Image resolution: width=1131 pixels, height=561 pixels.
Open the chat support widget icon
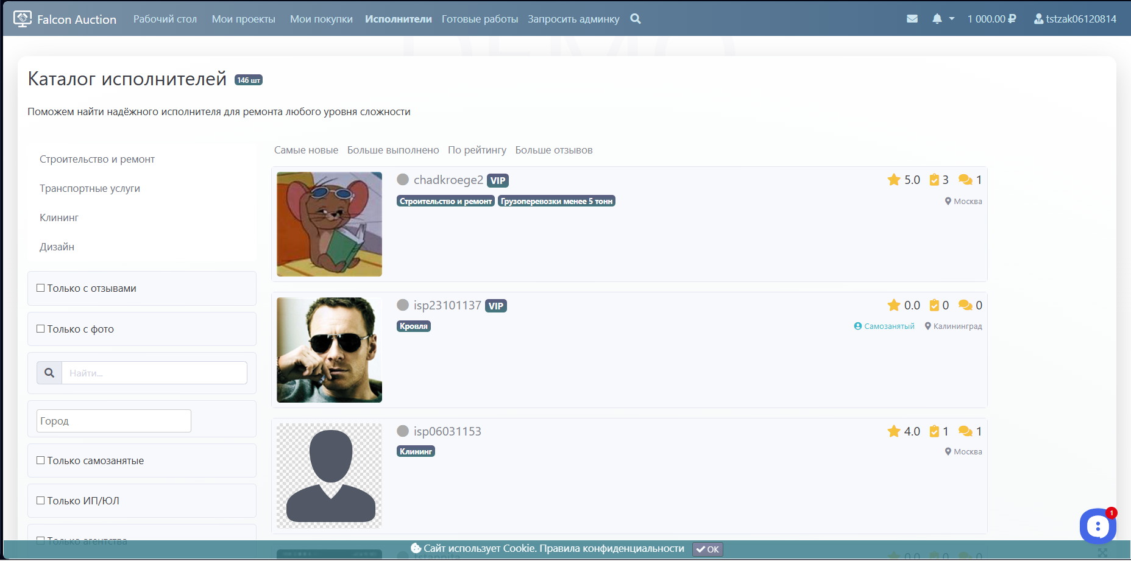coord(1097,526)
